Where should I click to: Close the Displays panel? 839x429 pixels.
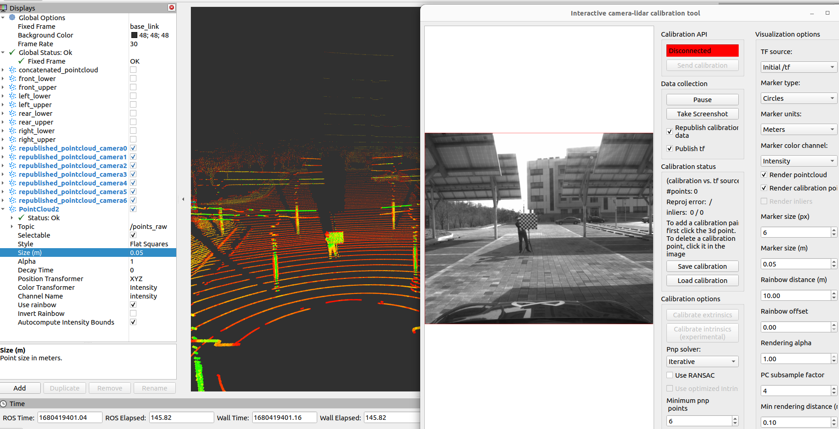(x=172, y=7)
